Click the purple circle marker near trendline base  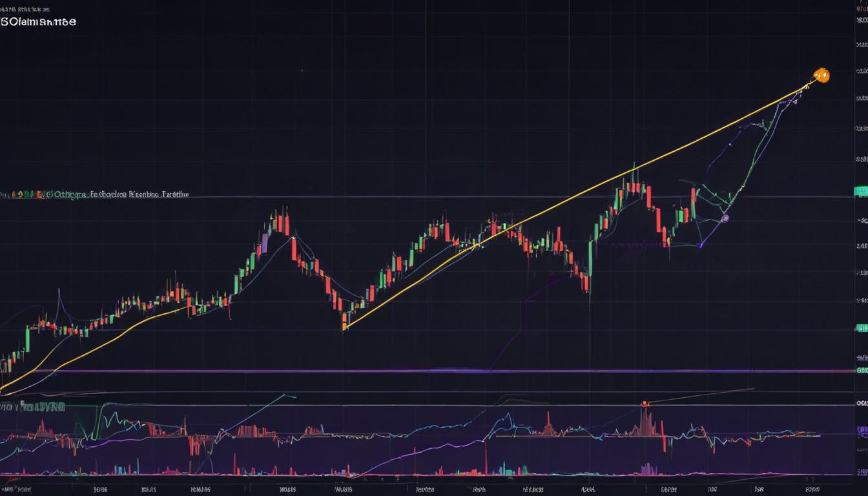725,219
